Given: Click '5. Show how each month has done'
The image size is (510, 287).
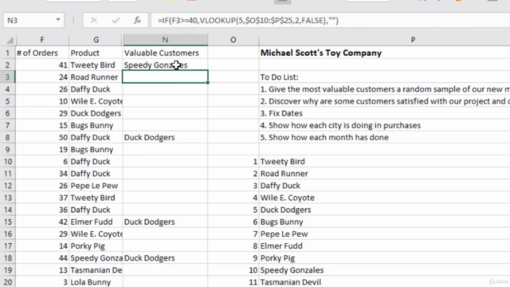Looking at the screenshot, I should coord(324,137).
